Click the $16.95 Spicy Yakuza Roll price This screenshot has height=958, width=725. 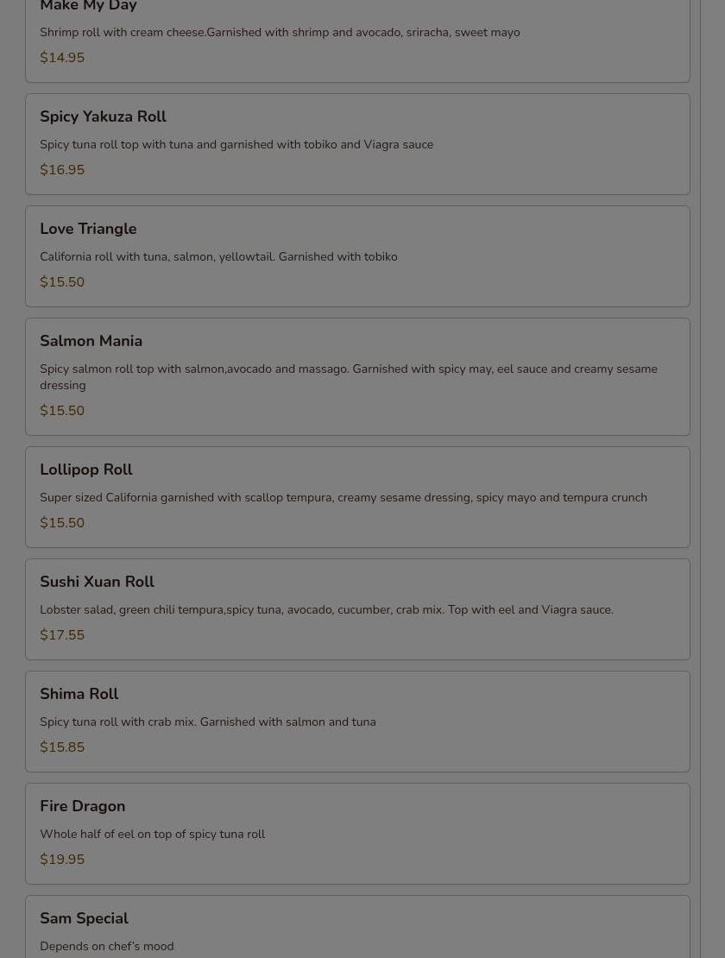click(x=62, y=170)
